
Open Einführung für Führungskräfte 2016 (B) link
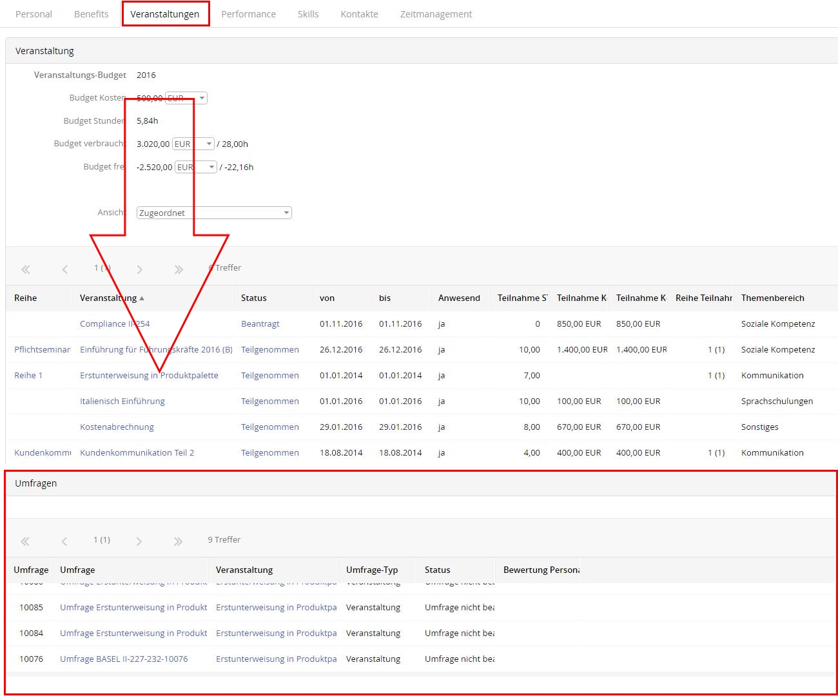click(156, 349)
